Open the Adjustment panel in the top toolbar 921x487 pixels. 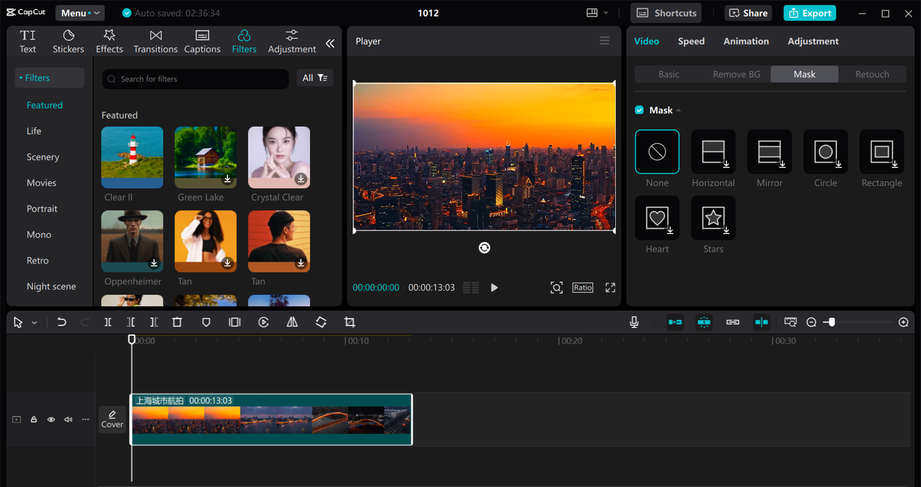[x=292, y=42]
